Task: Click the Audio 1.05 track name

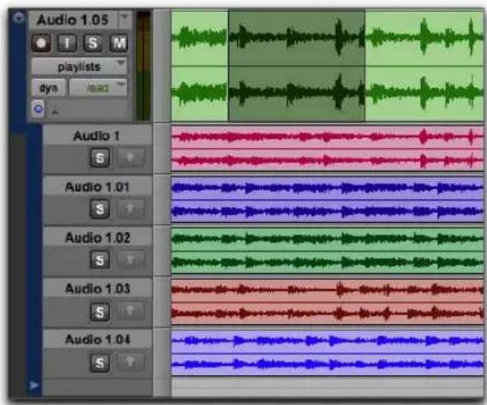Action: 73,20
